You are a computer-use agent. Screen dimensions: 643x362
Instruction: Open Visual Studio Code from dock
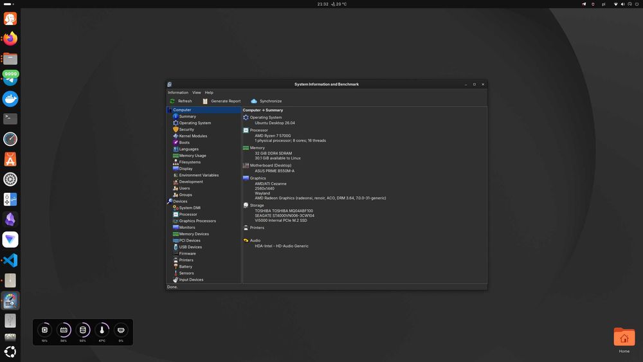(x=10, y=260)
